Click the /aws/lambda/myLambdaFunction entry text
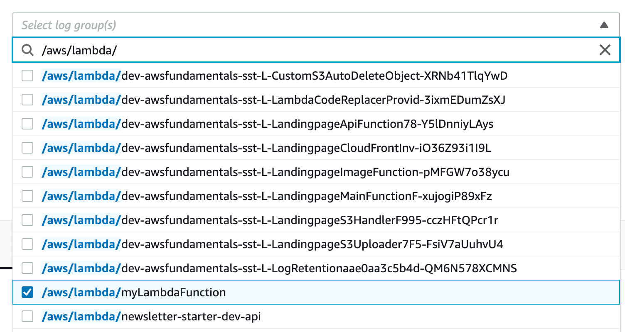This screenshot has width=625, height=332. (x=134, y=293)
